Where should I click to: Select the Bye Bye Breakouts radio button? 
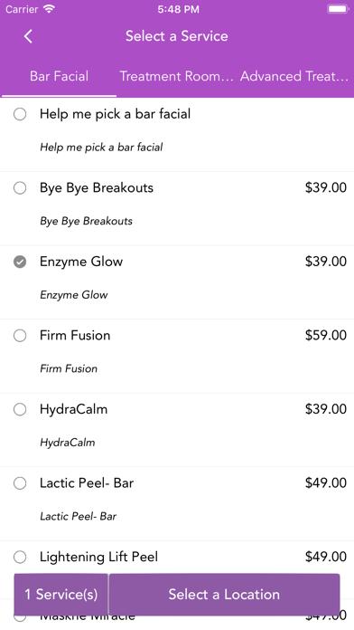tap(20, 188)
